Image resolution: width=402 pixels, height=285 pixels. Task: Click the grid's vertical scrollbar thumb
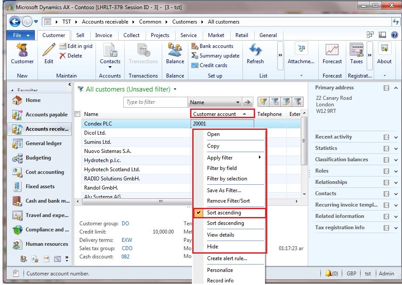coord(304,141)
